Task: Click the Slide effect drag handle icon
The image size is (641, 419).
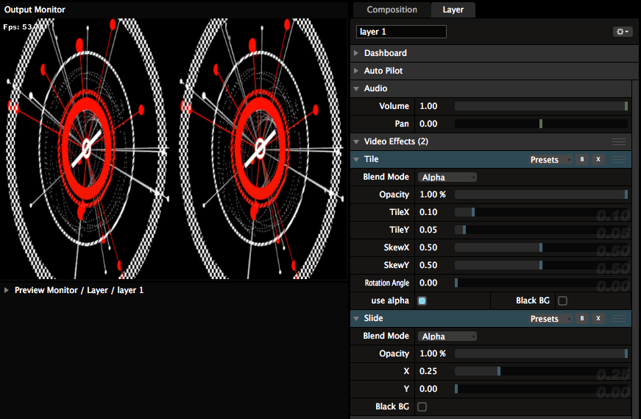Action: [x=619, y=319]
